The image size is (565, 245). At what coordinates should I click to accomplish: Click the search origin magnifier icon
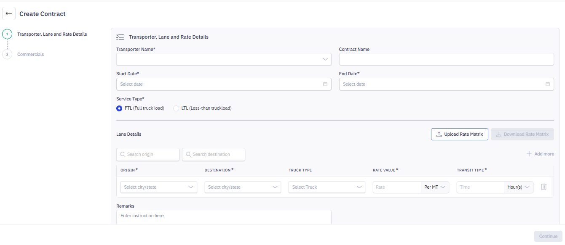pos(123,154)
